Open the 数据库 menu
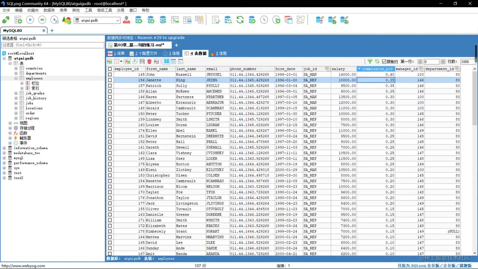The image size is (478, 269). [49, 10]
